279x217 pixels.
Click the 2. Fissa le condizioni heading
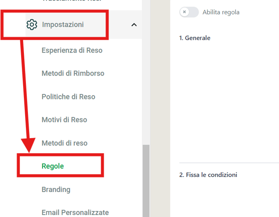[208, 175]
